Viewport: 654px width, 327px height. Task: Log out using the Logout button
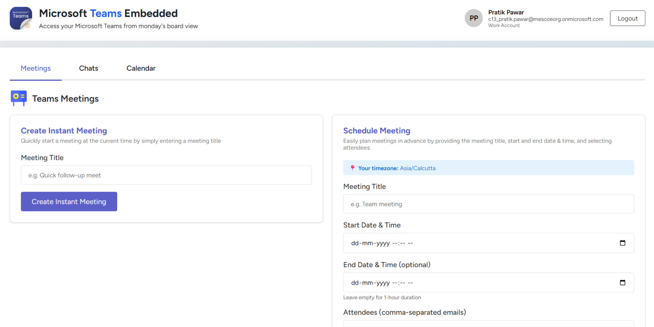627,18
